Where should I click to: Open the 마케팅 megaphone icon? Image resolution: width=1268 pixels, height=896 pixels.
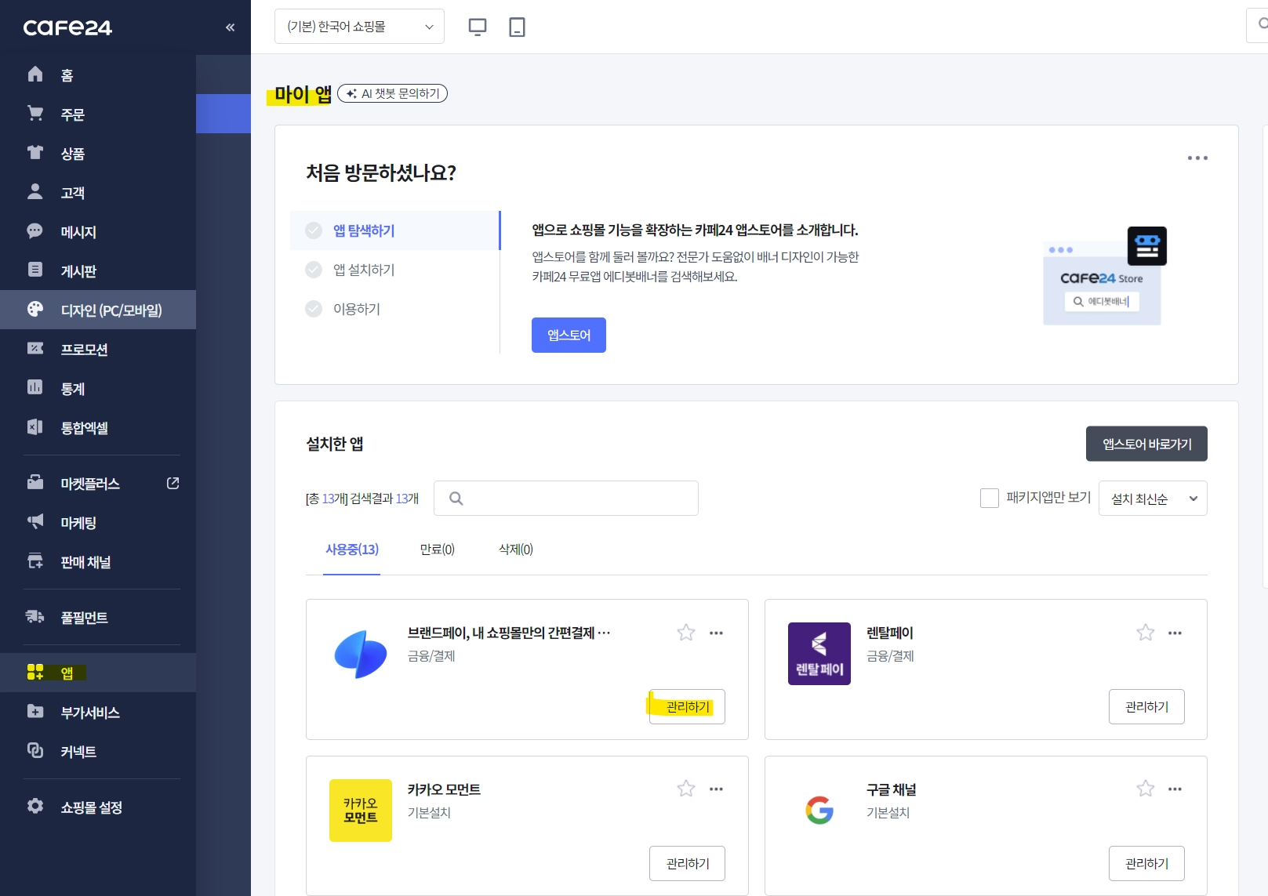pyautogui.click(x=35, y=522)
